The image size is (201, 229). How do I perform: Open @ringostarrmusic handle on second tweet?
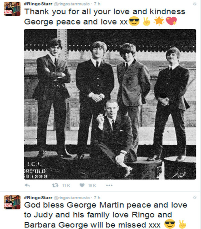[72, 197]
